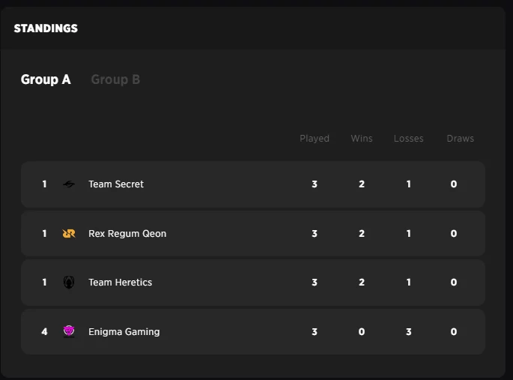Select the Group A tab
Viewport: 513px width, 380px height.
[46, 79]
